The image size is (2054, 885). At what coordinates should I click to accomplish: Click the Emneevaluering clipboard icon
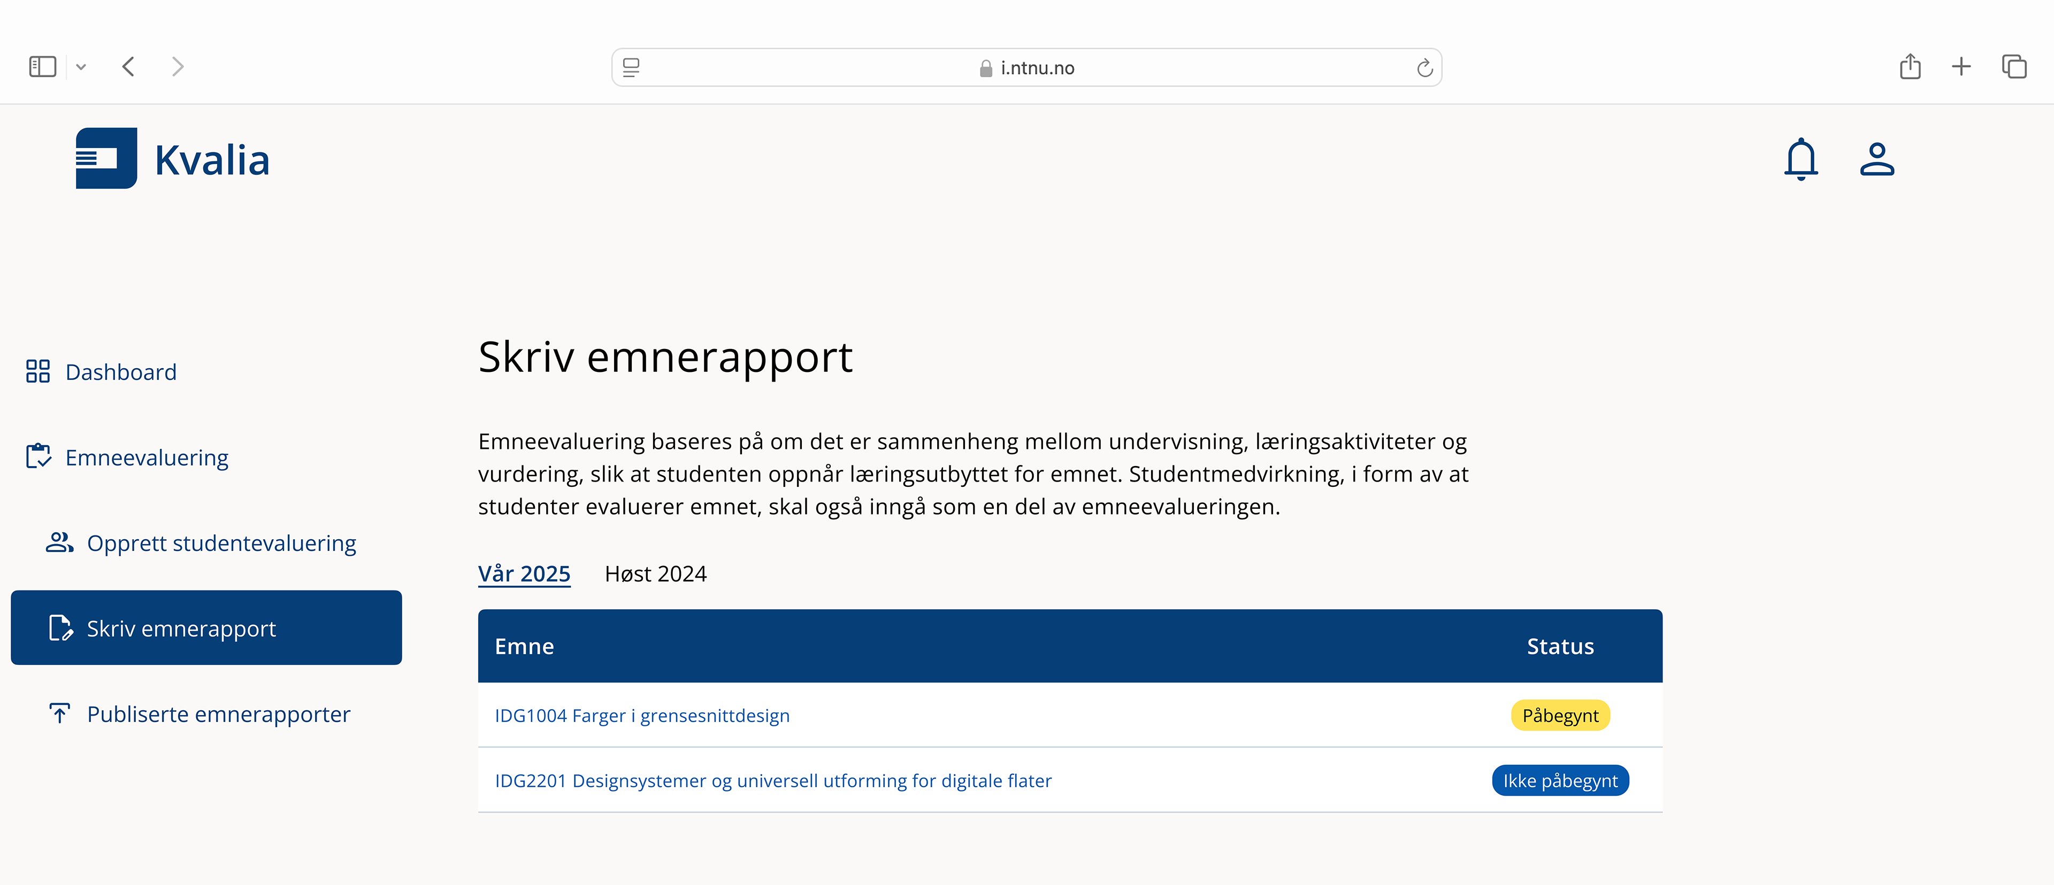pos(39,456)
